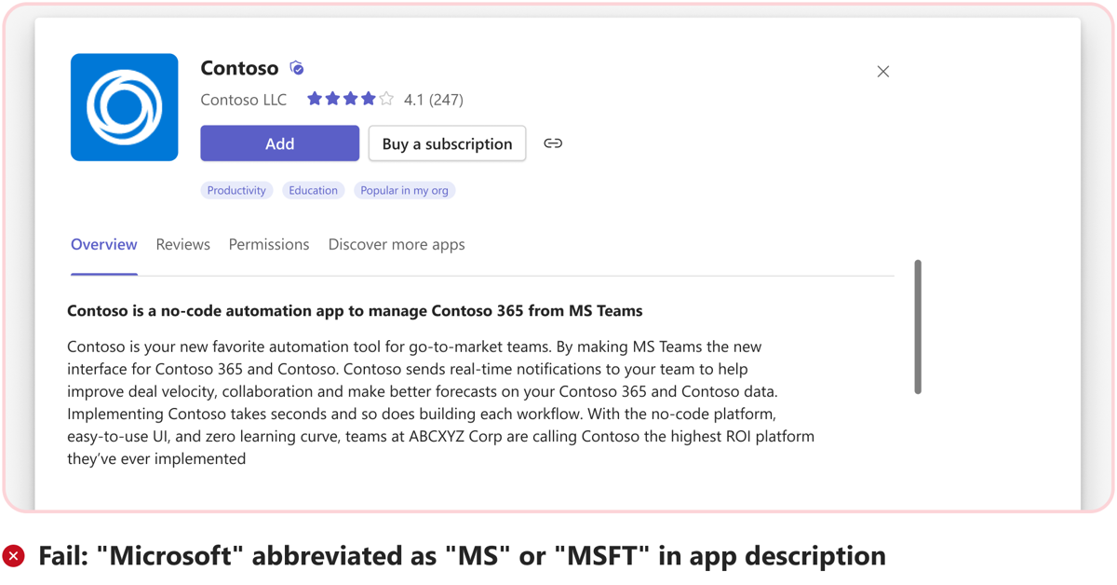Select the Education category tag
This screenshot has width=1117, height=585.
click(313, 190)
